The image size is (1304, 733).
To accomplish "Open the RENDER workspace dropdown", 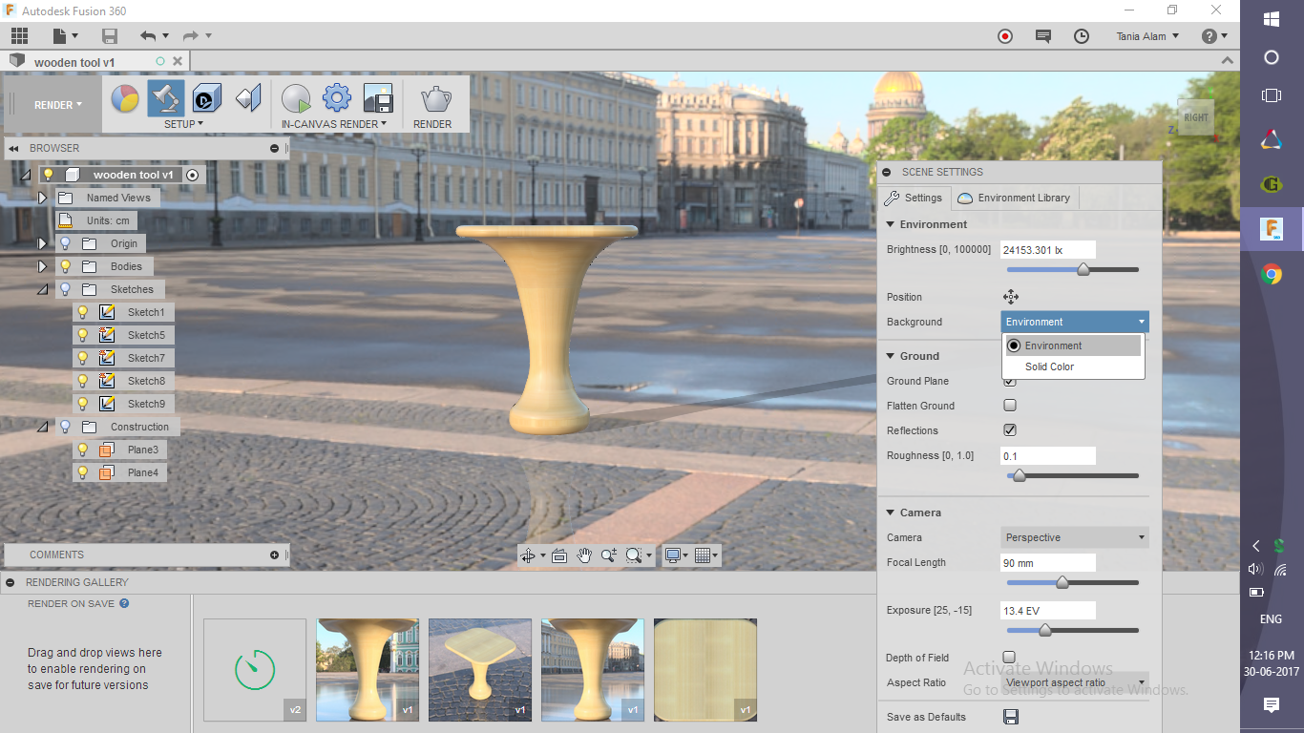I will tap(58, 105).
